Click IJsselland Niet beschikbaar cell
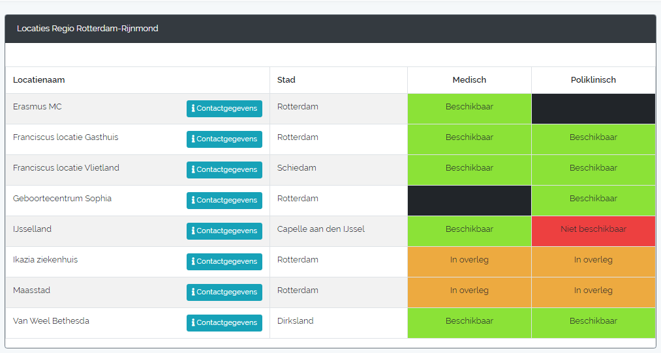The image size is (661, 353). (593, 231)
